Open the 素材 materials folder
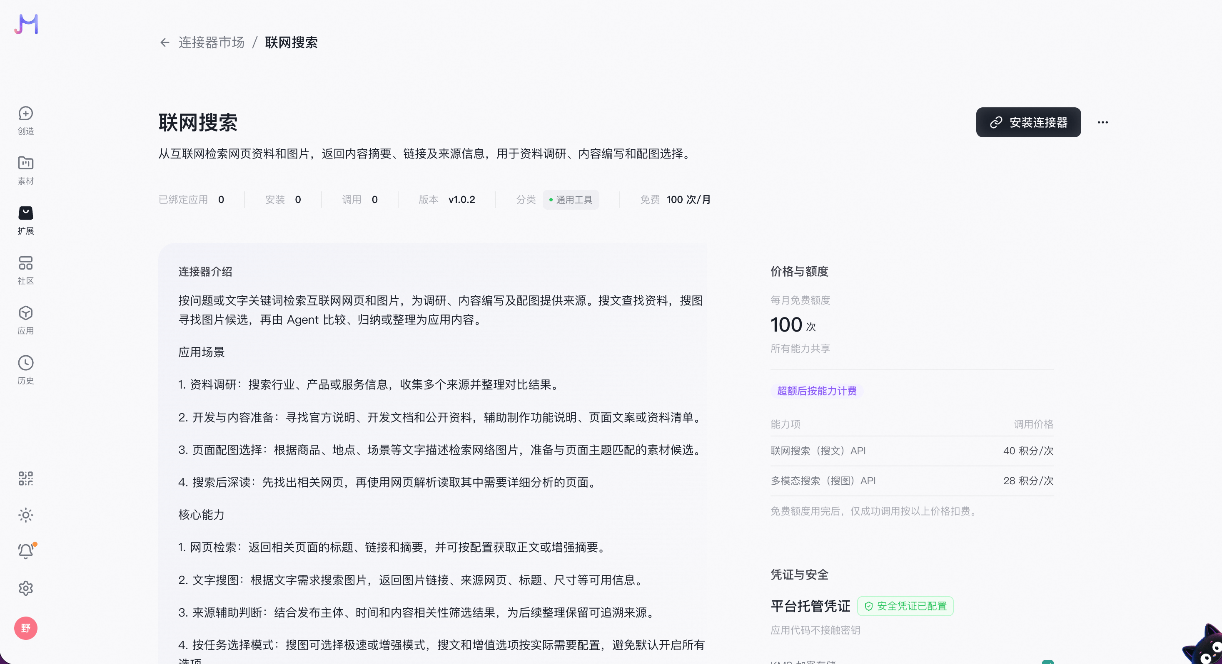Image resolution: width=1222 pixels, height=664 pixels. (x=26, y=171)
